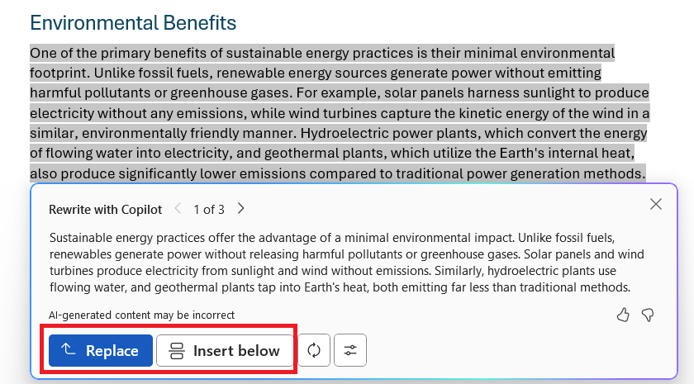
Task: Click the Replace button
Action: (101, 350)
